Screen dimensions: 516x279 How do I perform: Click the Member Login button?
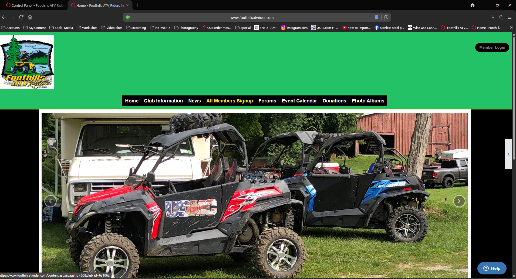click(x=492, y=47)
